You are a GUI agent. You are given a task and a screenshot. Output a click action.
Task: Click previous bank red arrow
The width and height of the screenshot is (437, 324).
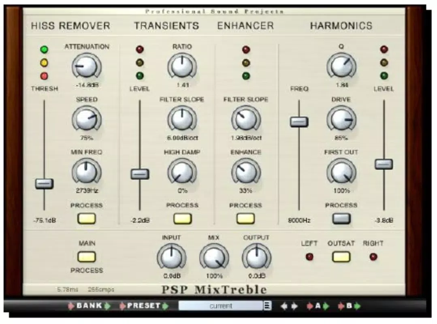click(71, 306)
